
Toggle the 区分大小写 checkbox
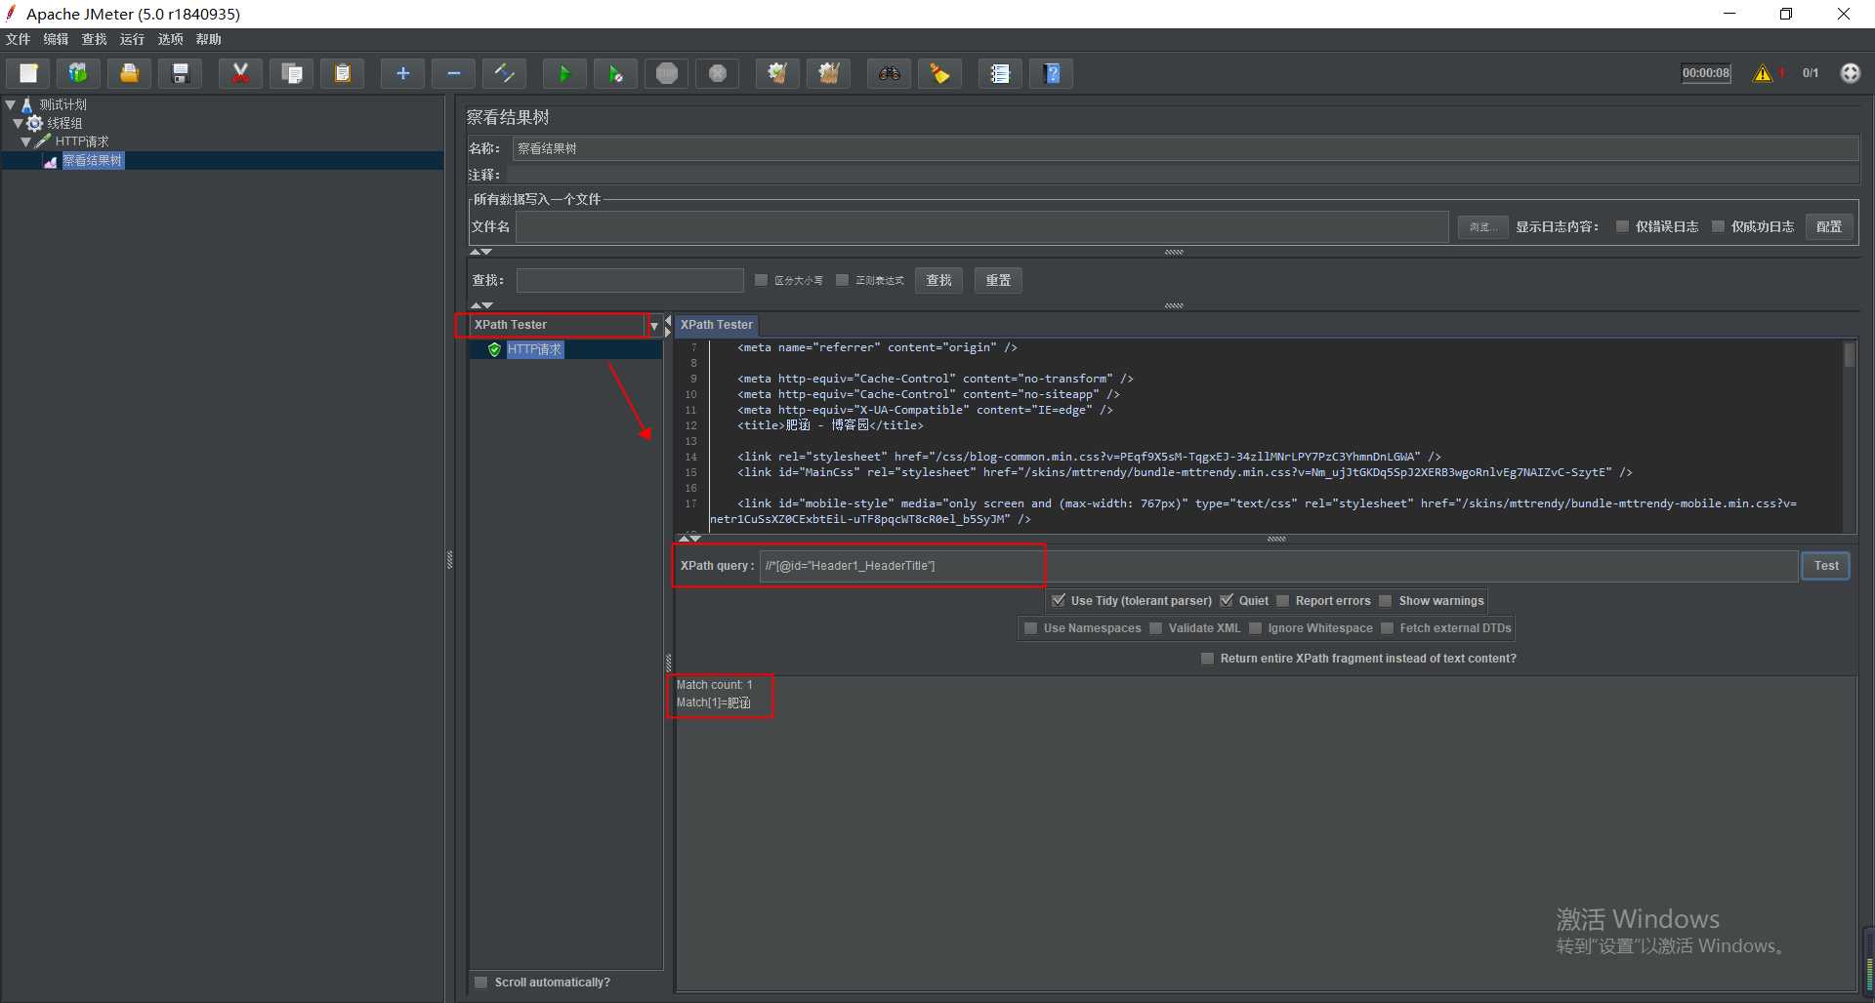click(761, 280)
